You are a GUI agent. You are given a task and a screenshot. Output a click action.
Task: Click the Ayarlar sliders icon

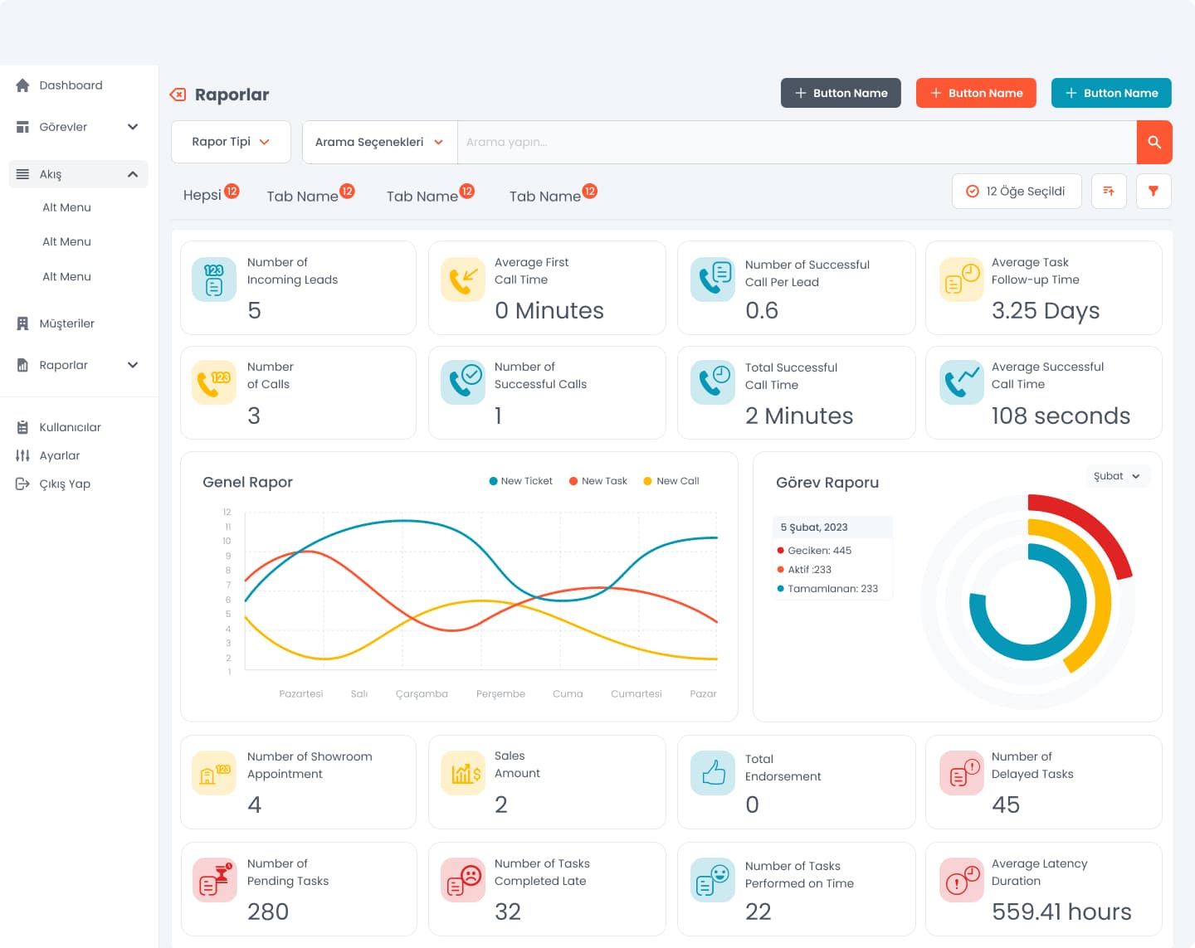tap(22, 455)
